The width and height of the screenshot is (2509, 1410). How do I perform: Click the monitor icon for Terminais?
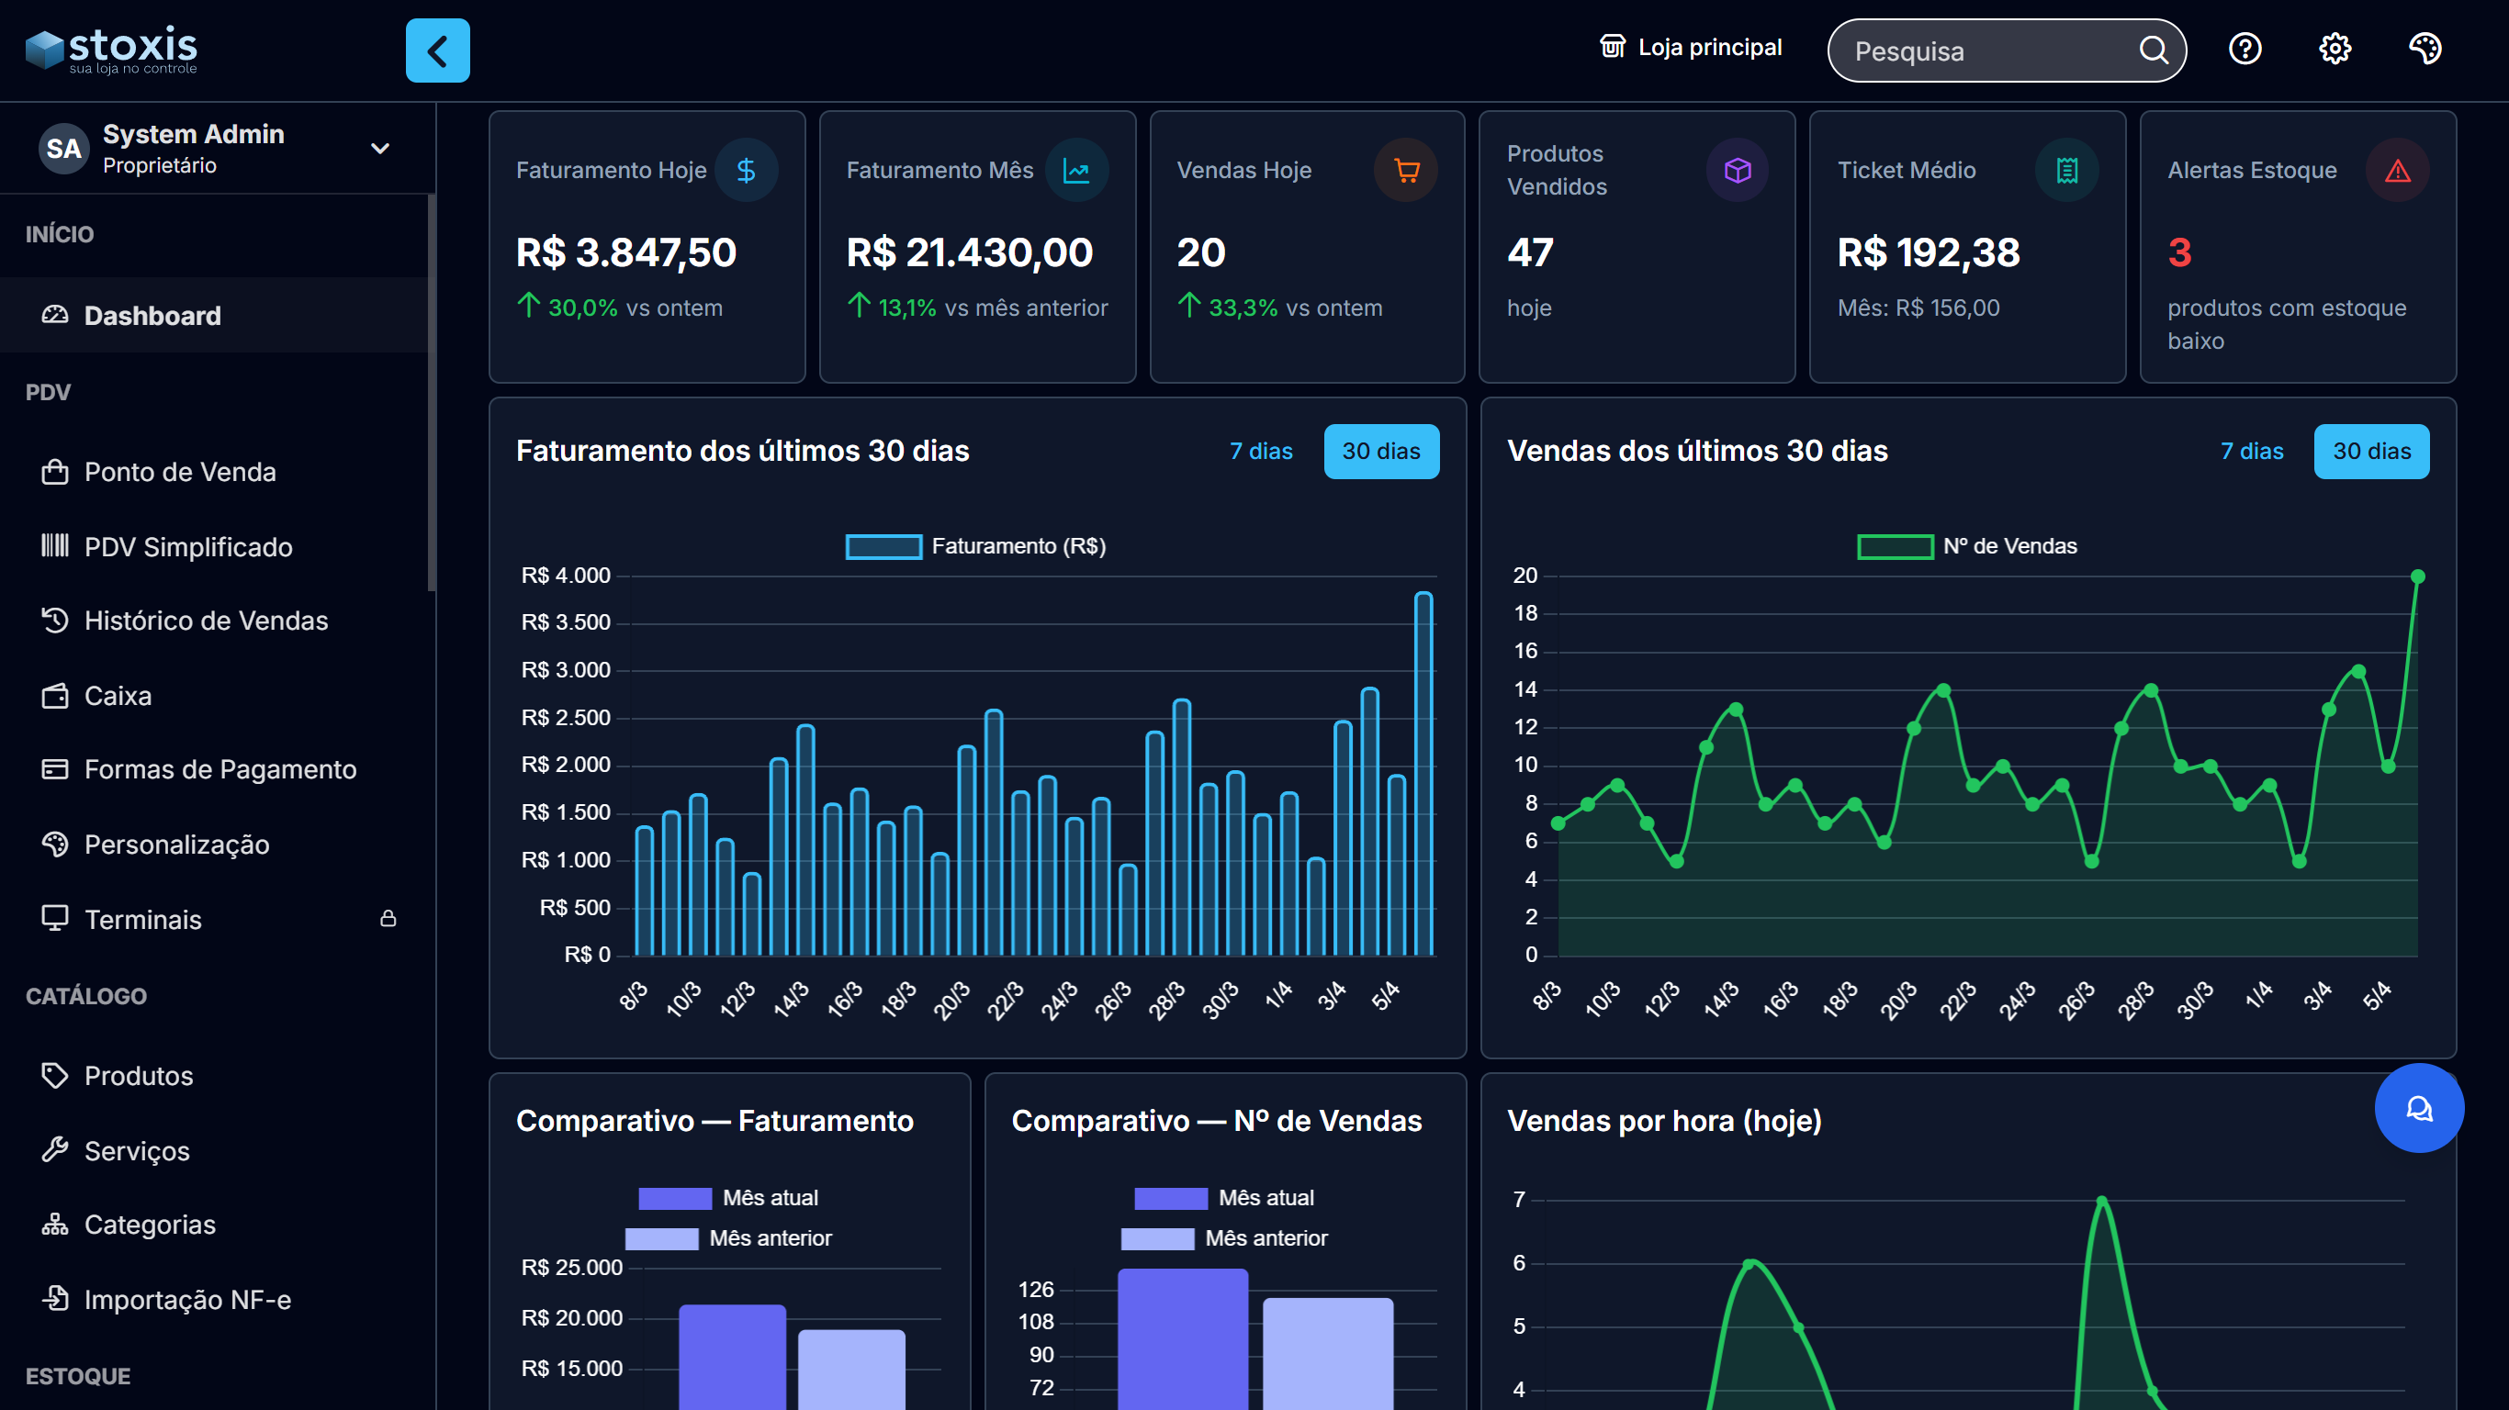(54, 918)
